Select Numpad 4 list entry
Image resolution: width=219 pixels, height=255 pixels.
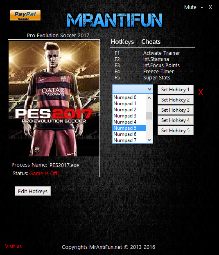click(129, 122)
